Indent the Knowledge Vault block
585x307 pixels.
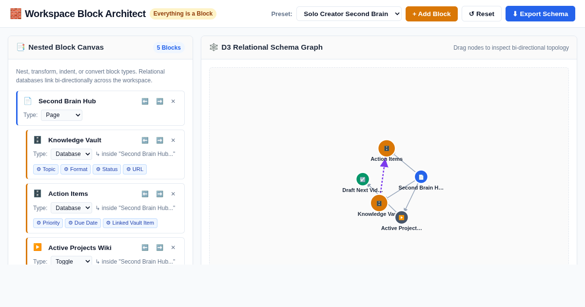coord(159,140)
